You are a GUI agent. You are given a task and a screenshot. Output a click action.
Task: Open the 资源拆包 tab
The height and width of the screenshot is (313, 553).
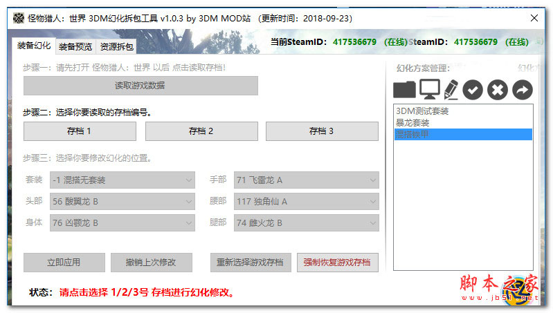[x=117, y=46]
